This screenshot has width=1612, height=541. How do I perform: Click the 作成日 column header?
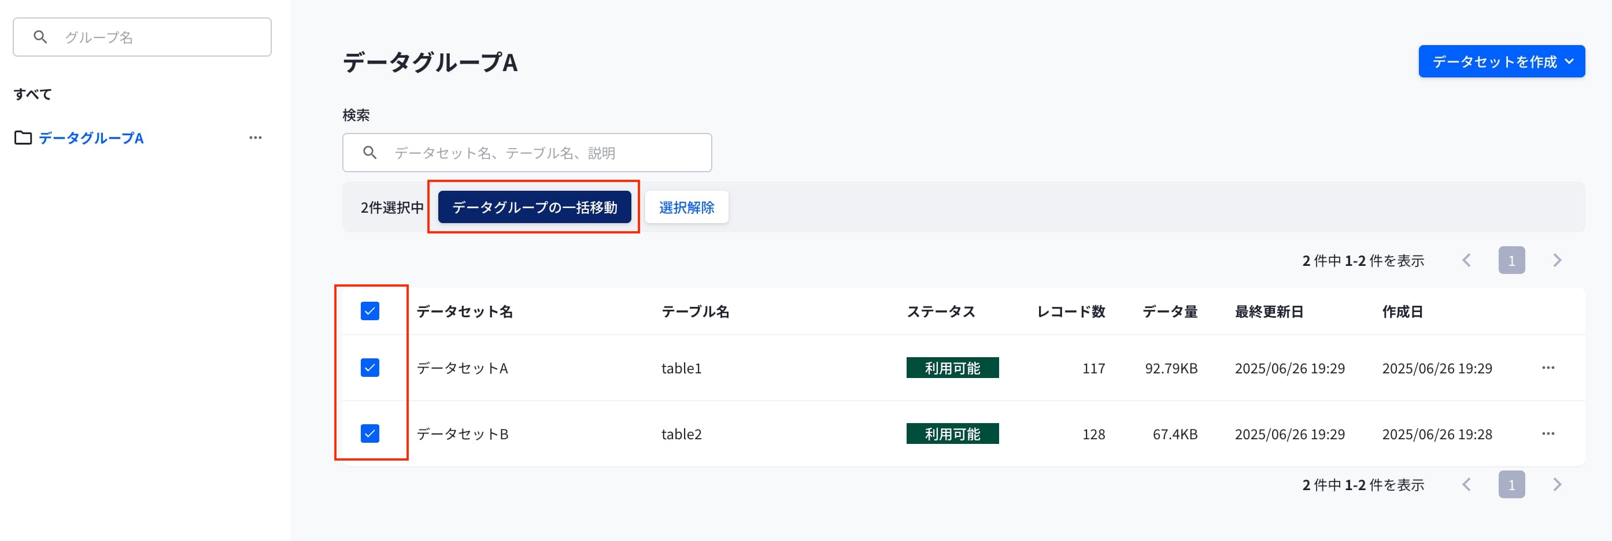tap(1402, 312)
